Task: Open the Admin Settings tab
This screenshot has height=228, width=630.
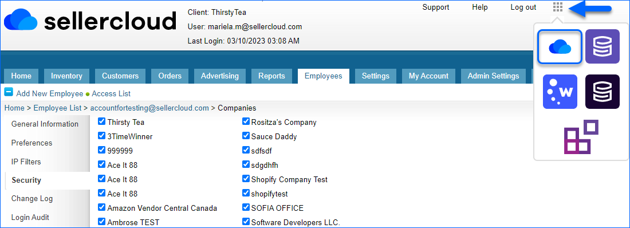Action: coord(493,76)
